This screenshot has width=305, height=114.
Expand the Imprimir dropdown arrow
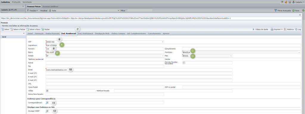(282, 29)
